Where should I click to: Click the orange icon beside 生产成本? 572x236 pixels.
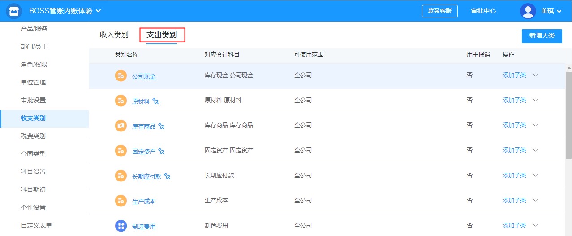click(121, 201)
